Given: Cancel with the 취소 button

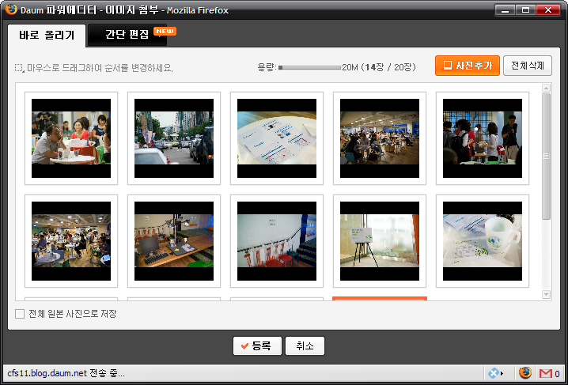Looking at the screenshot, I should pyautogui.click(x=305, y=346).
